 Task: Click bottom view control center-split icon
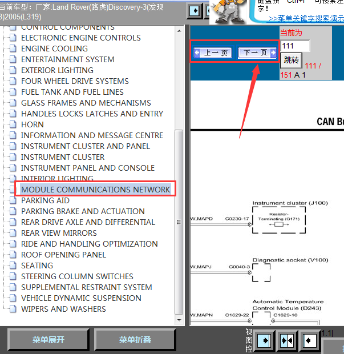(x=287, y=340)
